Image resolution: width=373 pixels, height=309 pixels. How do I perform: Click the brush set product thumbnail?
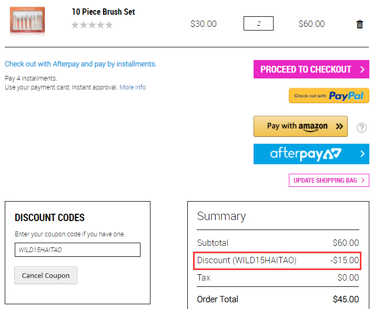click(27, 20)
